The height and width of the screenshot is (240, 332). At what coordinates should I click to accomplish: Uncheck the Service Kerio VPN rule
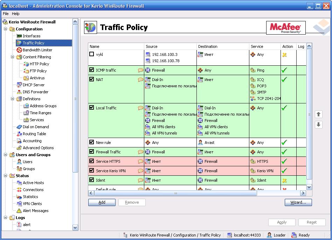click(91, 170)
